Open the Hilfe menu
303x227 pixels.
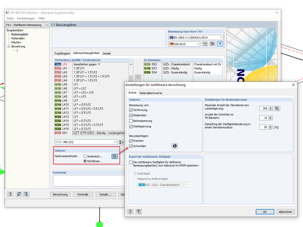(x=41, y=18)
